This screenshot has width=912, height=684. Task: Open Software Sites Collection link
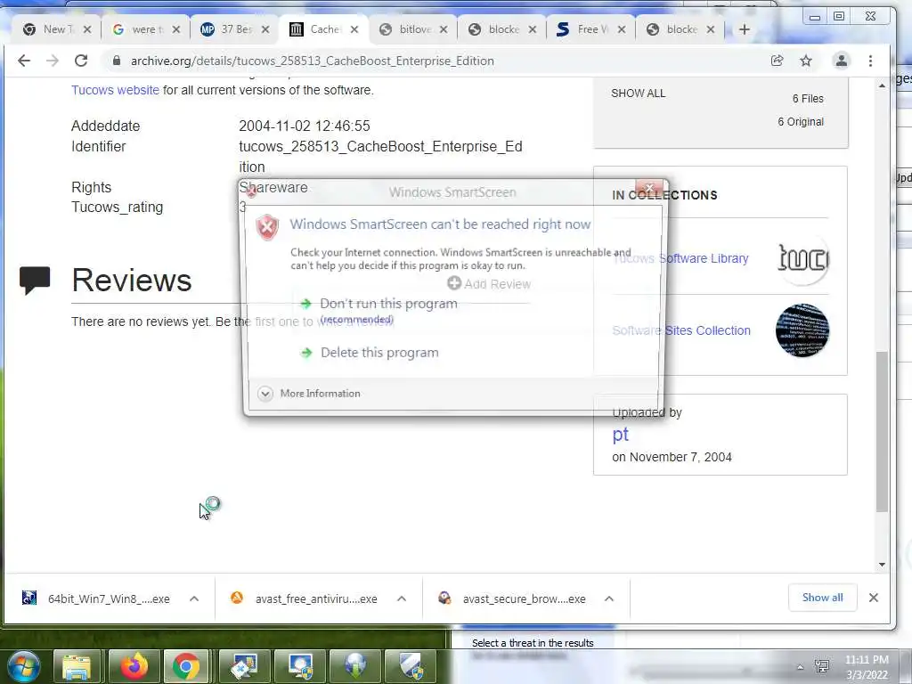(x=681, y=330)
